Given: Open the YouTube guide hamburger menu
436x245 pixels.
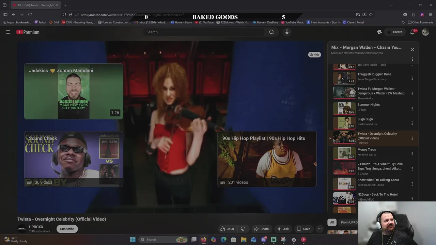Looking at the screenshot, I should click(x=8, y=32).
